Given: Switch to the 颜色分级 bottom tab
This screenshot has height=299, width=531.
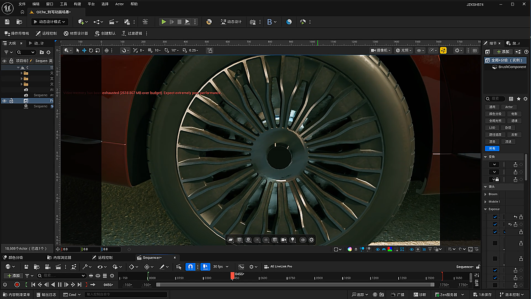Looking at the screenshot, I should 13,257.
